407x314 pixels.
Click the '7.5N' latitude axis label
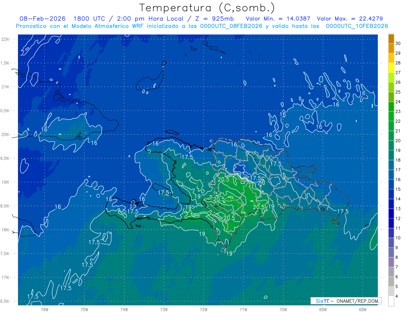coord(5,253)
